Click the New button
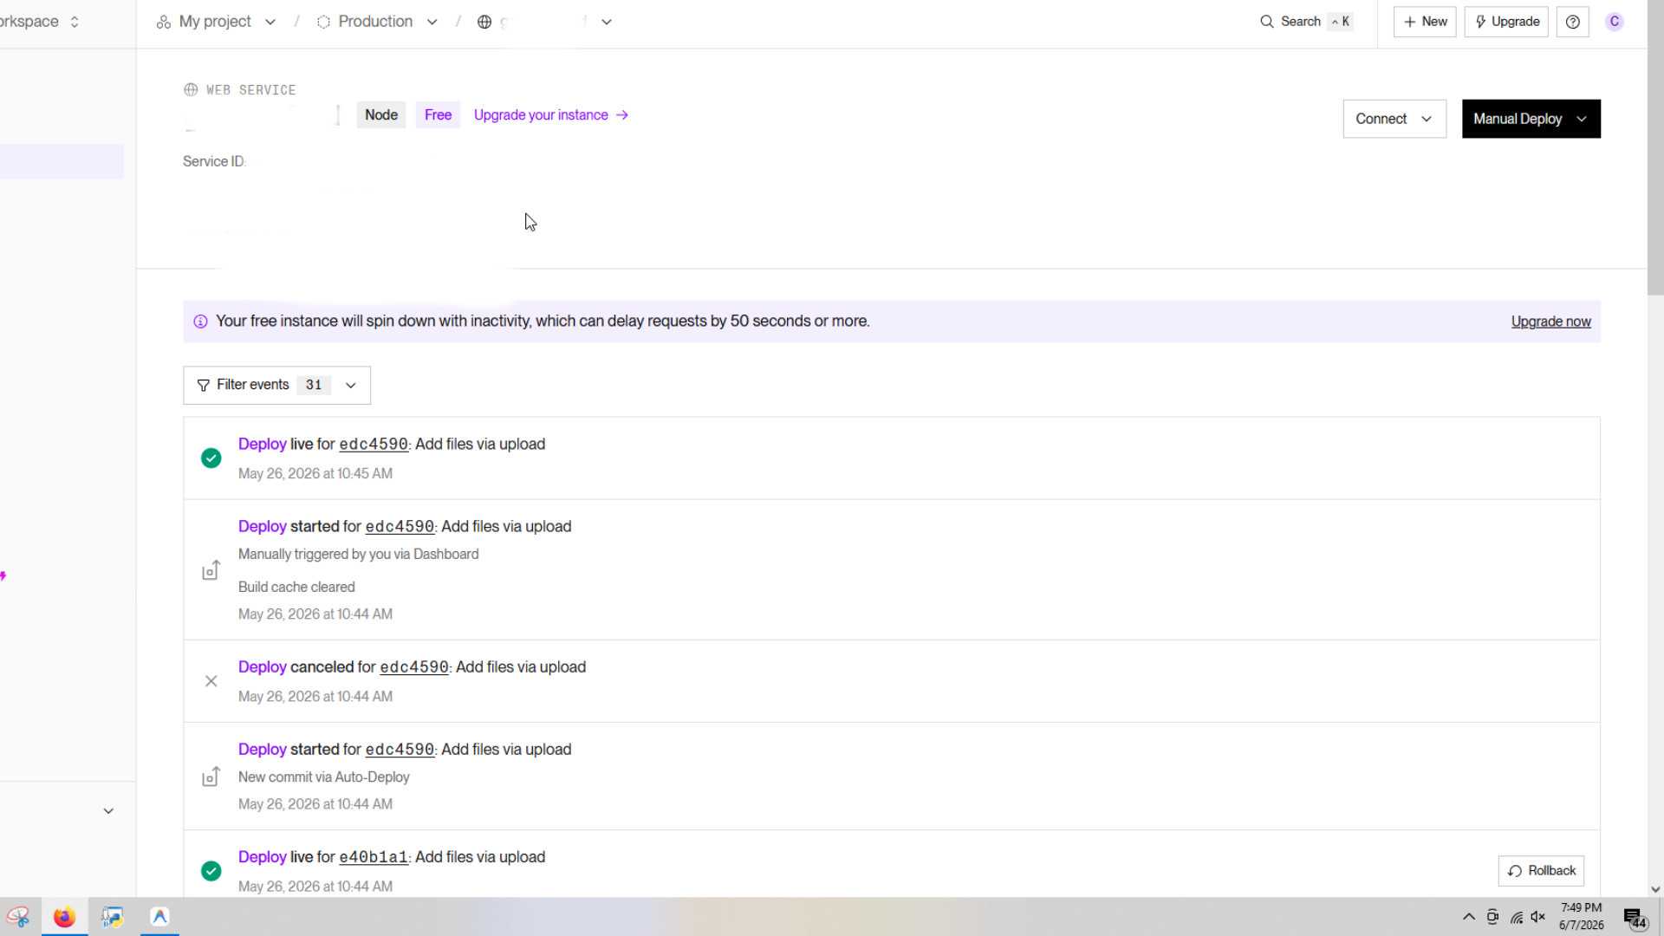The width and height of the screenshot is (1664, 936). click(1424, 22)
